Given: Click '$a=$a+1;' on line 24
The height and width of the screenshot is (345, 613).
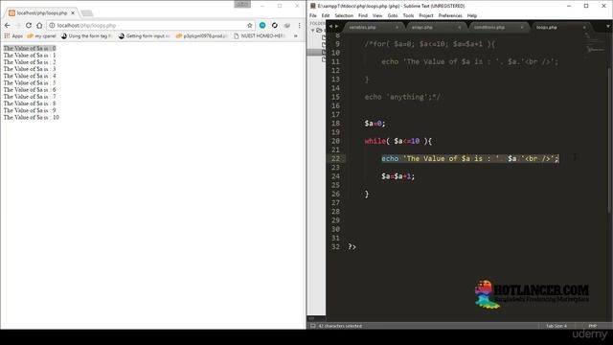Looking at the screenshot, I should (398, 176).
